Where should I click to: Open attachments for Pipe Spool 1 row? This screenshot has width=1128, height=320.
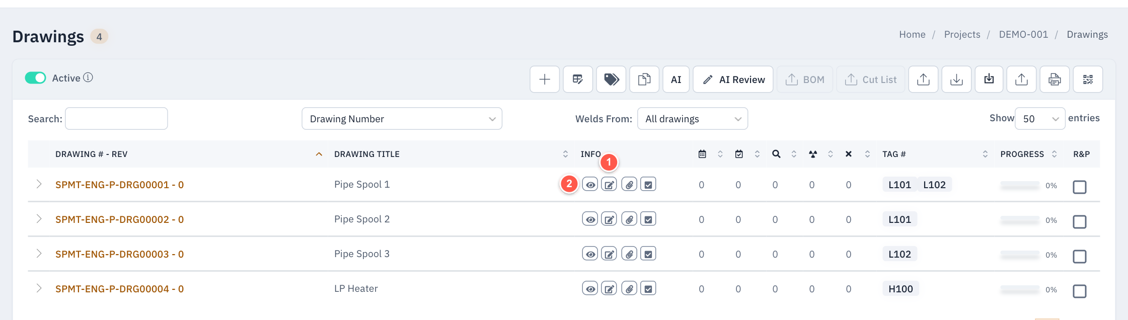(x=629, y=185)
